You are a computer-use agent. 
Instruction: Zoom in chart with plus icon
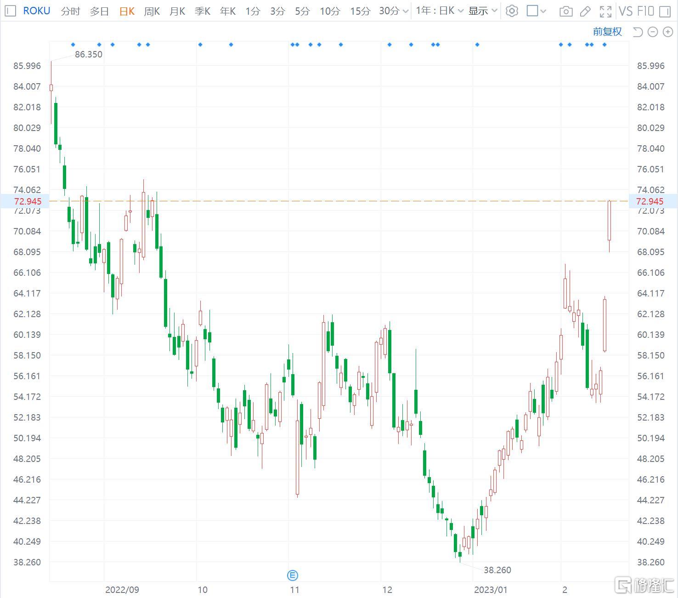click(668, 32)
